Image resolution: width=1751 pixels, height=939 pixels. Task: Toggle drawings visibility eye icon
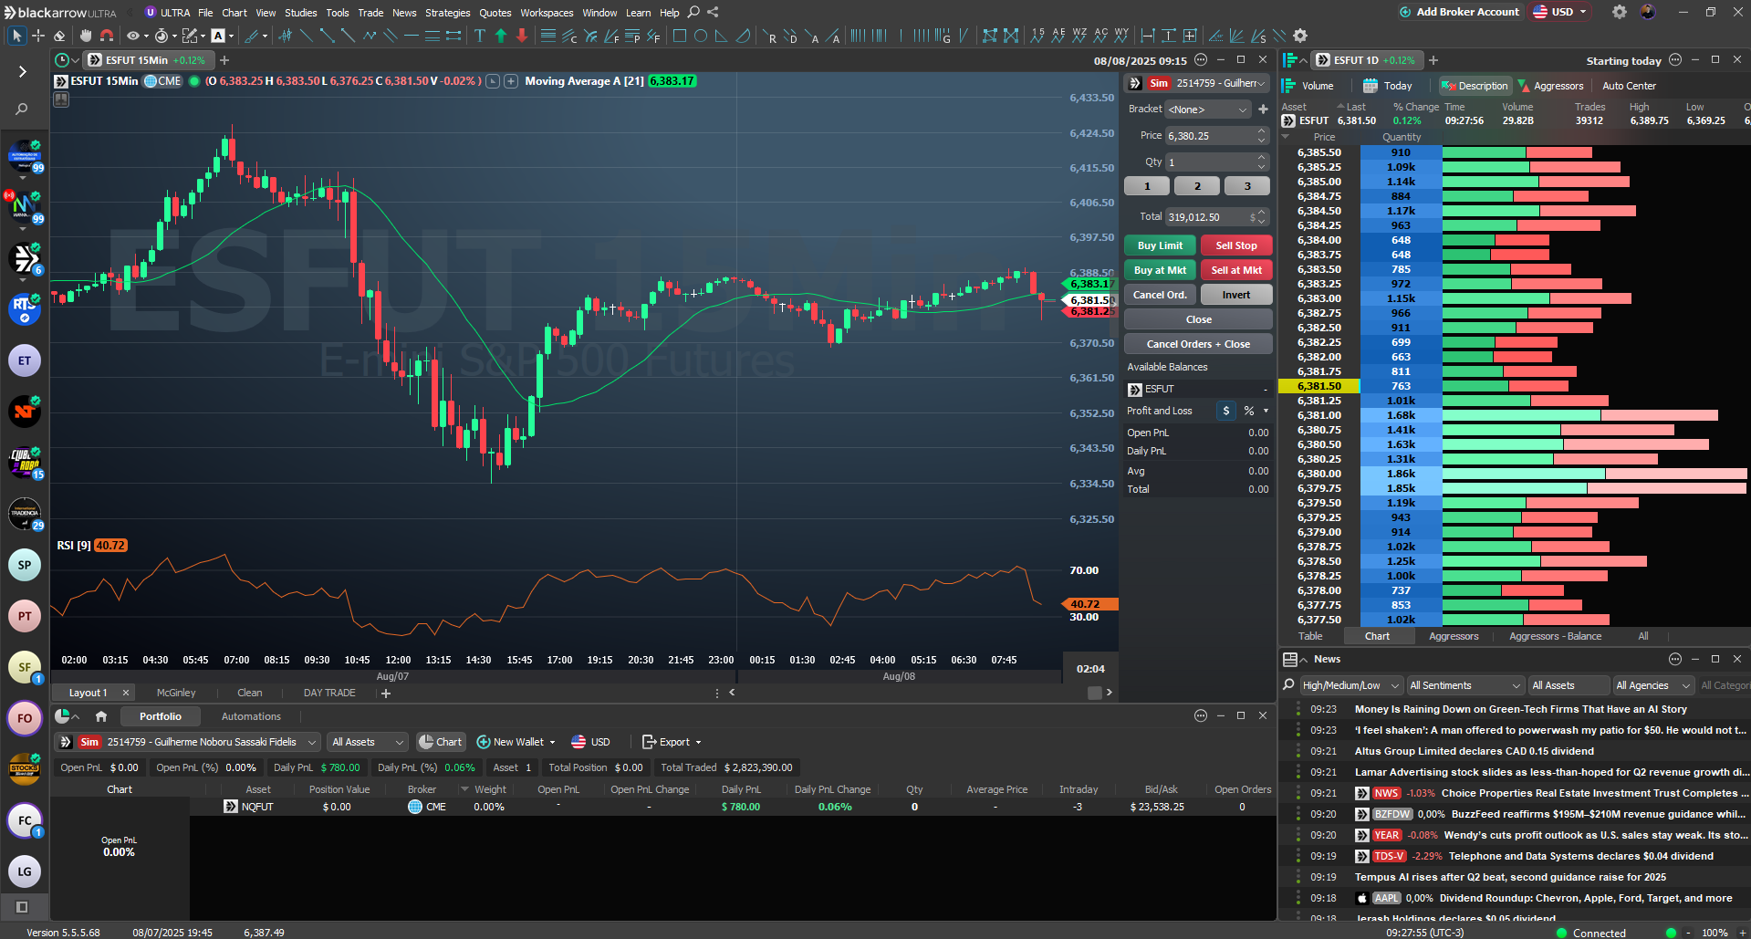point(133,36)
